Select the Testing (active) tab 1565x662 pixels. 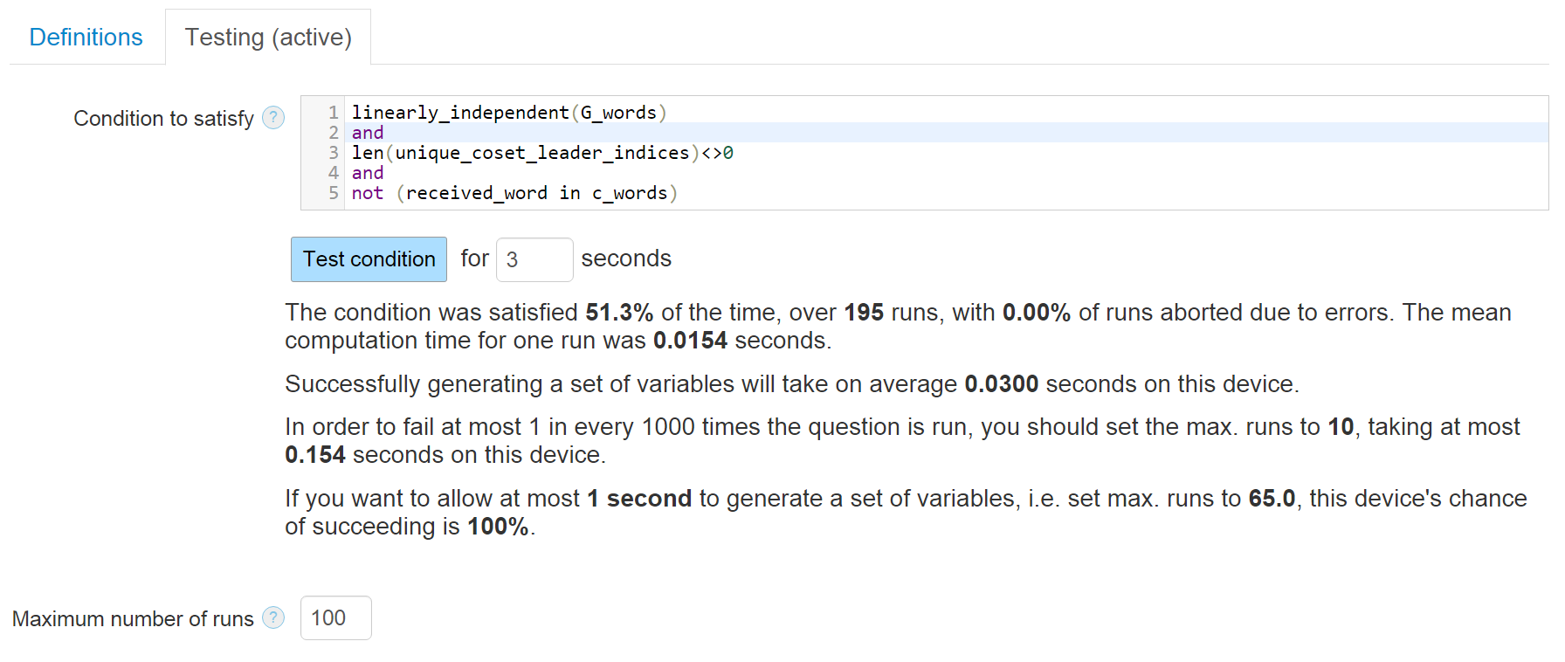268,38
